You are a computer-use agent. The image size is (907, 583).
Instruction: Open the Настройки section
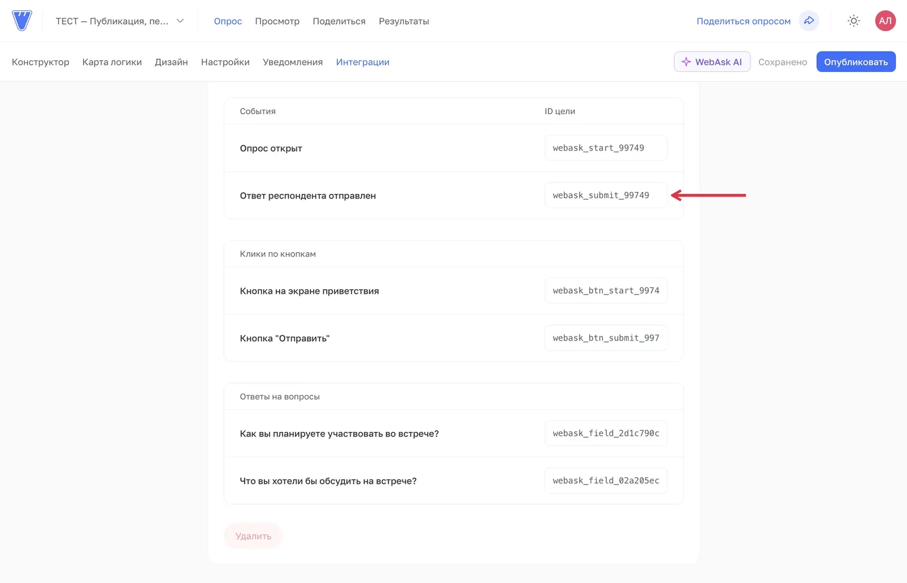pos(225,62)
